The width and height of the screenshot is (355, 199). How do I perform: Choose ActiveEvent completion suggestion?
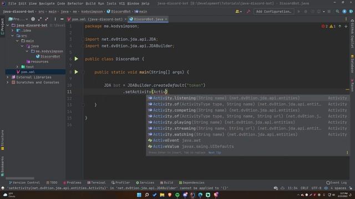248,140
